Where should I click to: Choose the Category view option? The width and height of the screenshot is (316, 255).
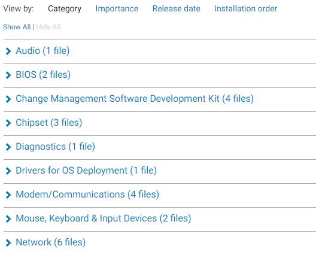point(65,9)
